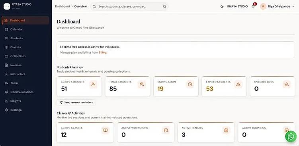Click the magnifier icon left of search
299x146 pixels.
click(x=94, y=6)
